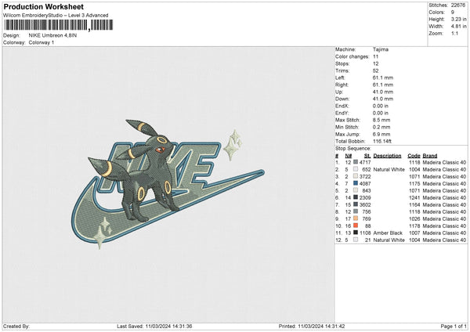Click the orange-red swatch beside stitch count 88
The width and height of the screenshot is (470, 332).
click(356, 226)
